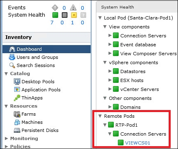This screenshot has width=178, height=149.
Task: Select the Search Sessions magnifier icon
Action: click(12, 65)
